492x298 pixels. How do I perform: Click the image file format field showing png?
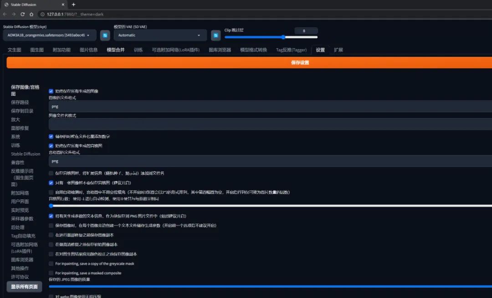click(x=270, y=106)
